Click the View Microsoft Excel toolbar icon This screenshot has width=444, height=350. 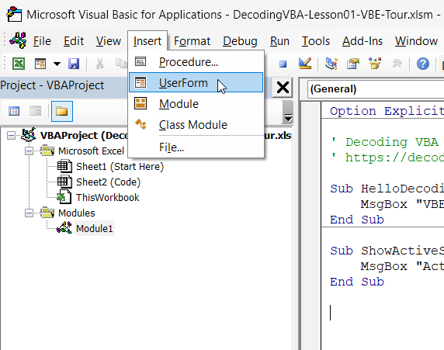[x=19, y=64]
